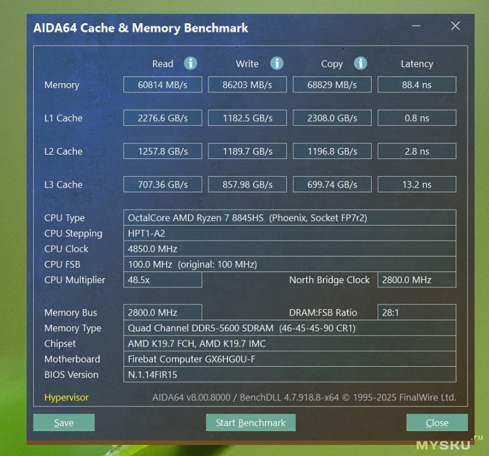Close the window using the title bar X
Viewport: 489px width, 456px height.
coord(455,26)
